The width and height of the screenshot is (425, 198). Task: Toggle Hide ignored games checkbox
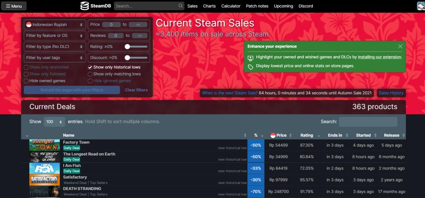90,81
